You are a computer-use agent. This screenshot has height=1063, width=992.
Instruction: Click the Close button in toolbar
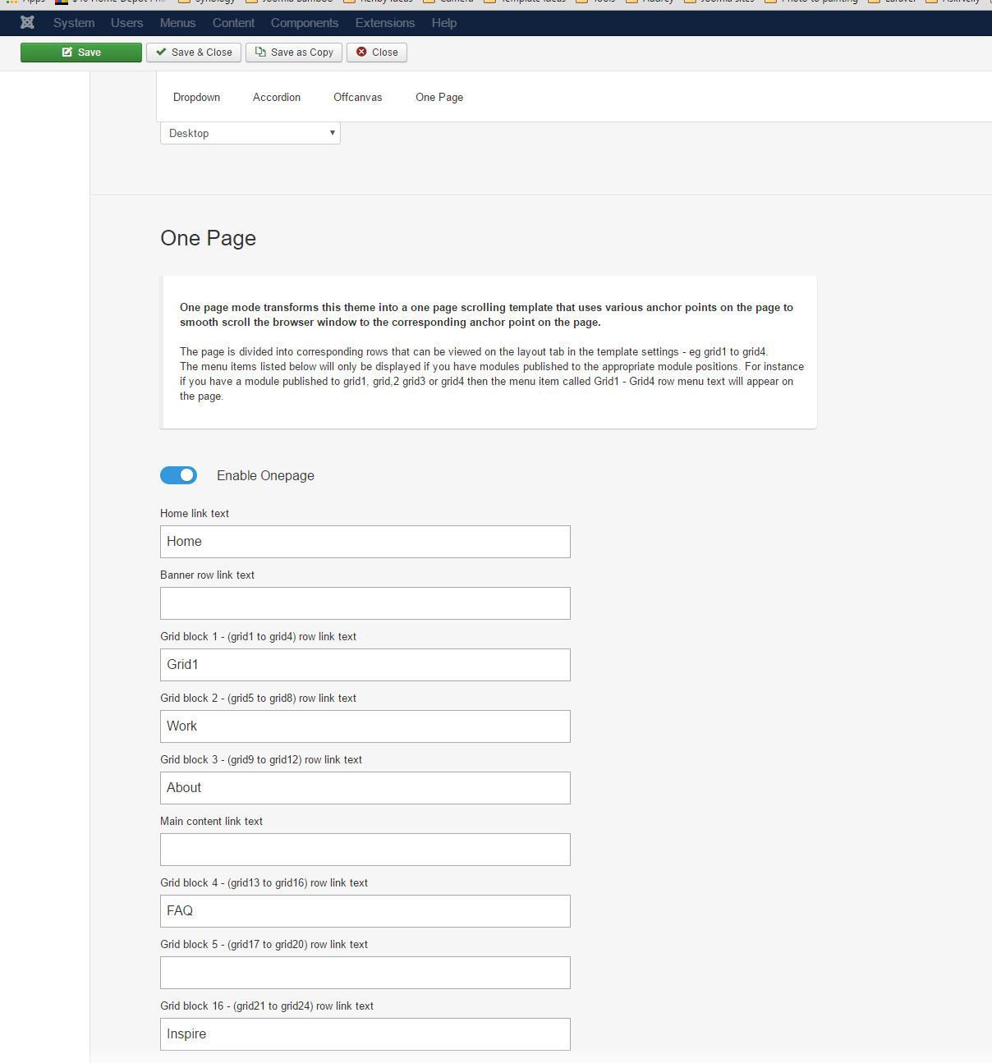[x=377, y=53]
